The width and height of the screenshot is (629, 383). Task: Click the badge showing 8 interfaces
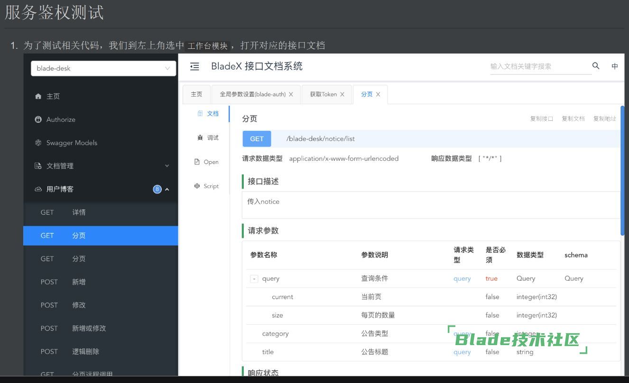tap(157, 189)
